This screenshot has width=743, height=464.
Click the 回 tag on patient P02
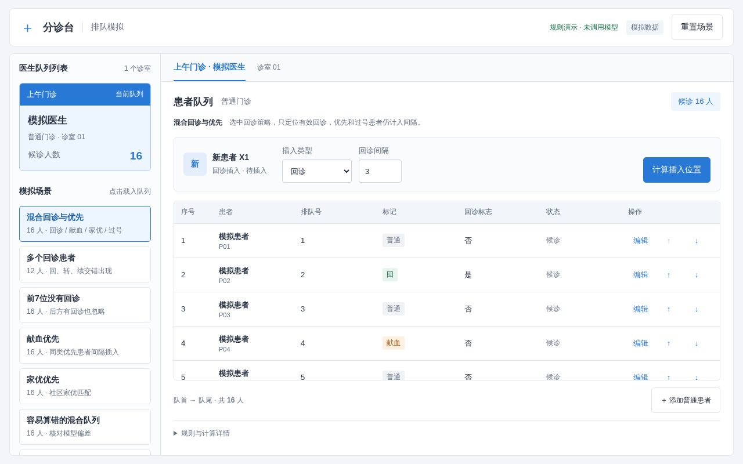[390, 275]
